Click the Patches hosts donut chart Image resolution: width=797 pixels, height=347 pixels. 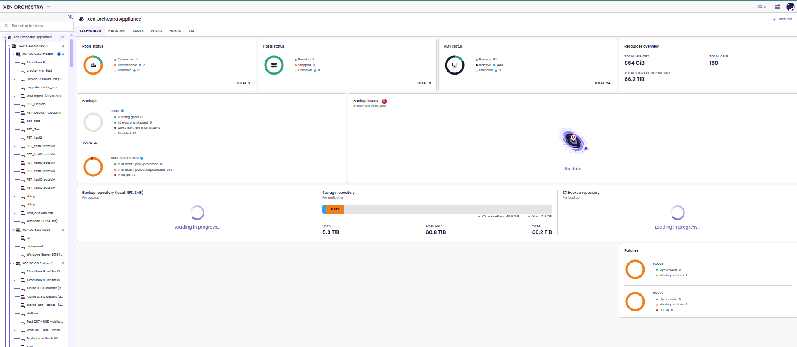(x=635, y=302)
